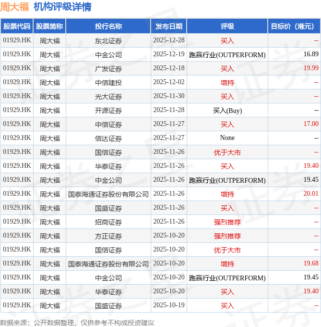
Task: Select the 买入(Buy) rating
Action: click(x=227, y=111)
